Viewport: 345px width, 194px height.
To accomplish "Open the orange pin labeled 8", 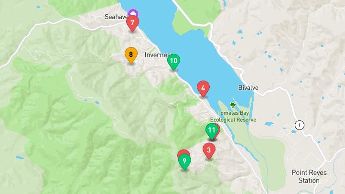I will (131, 55).
